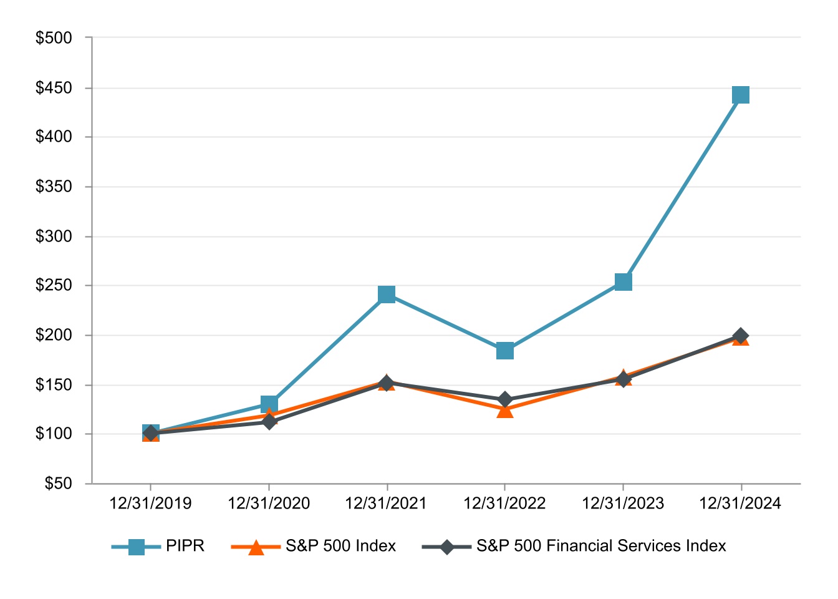Click the PIPR square marker at 12/31/2024

[x=740, y=95]
